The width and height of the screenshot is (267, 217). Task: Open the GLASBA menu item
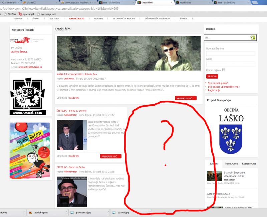coord(98,18)
